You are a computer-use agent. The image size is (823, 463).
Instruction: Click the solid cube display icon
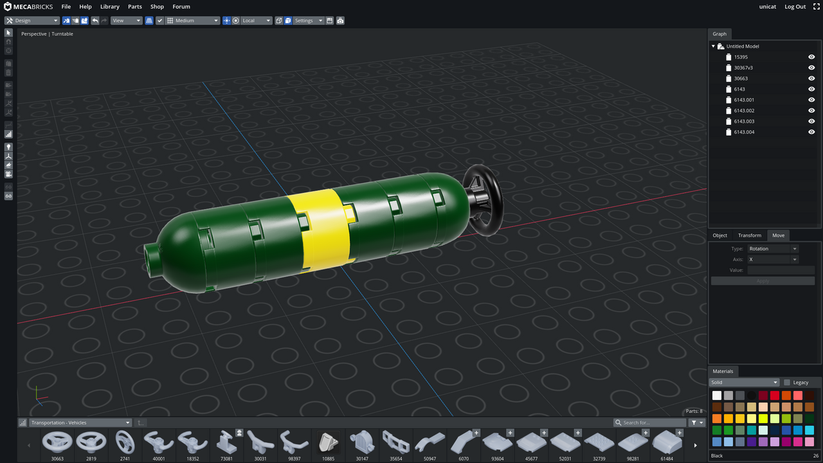point(288,21)
